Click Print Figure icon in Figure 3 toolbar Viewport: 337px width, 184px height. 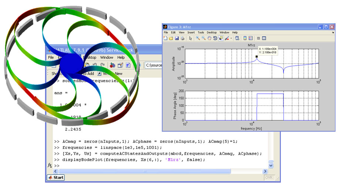pos(183,38)
